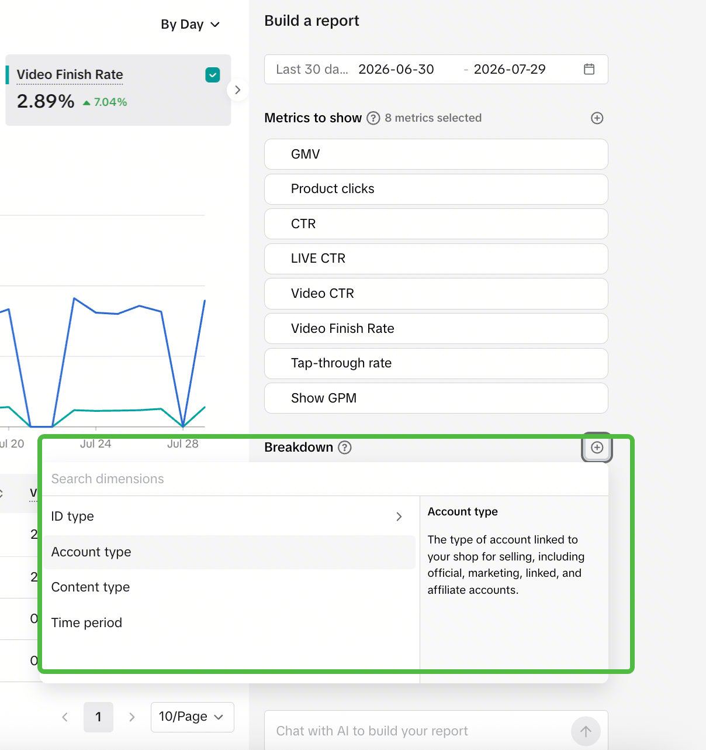Click the Show GPM metric item

pos(436,398)
